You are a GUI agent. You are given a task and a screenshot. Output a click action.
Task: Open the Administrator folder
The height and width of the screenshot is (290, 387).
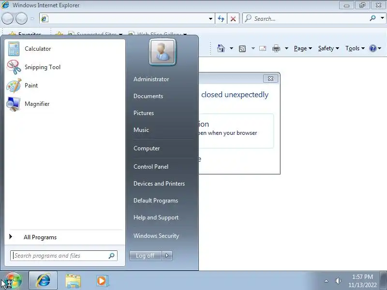point(151,79)
